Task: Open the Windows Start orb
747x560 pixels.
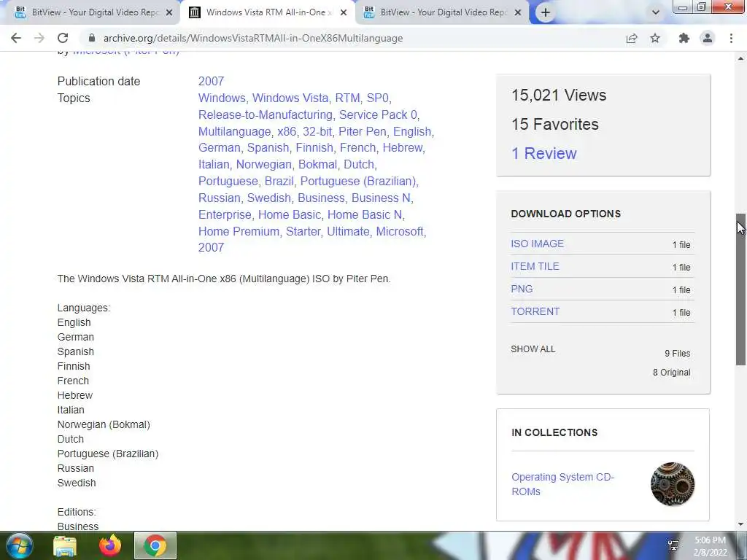Action: 19,545
